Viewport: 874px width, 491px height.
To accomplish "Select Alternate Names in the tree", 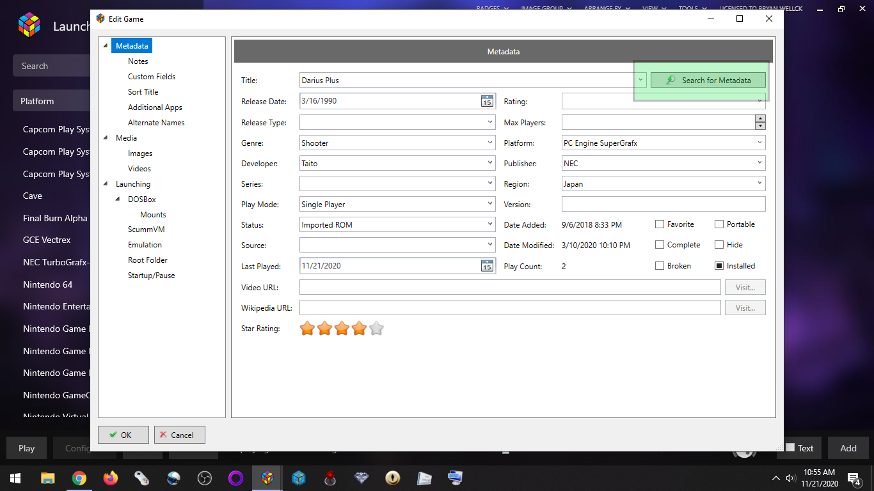I will (x=156, y=123).
